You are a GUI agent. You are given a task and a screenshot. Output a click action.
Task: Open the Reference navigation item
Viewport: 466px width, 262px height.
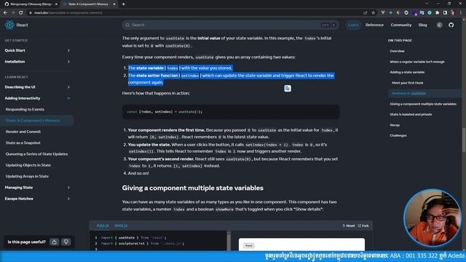tap(374, 25)
